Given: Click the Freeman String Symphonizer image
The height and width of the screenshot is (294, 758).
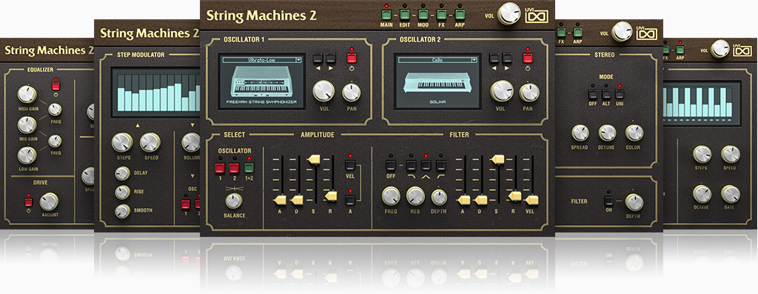Looking at the screenshot, I should (261, 81).
